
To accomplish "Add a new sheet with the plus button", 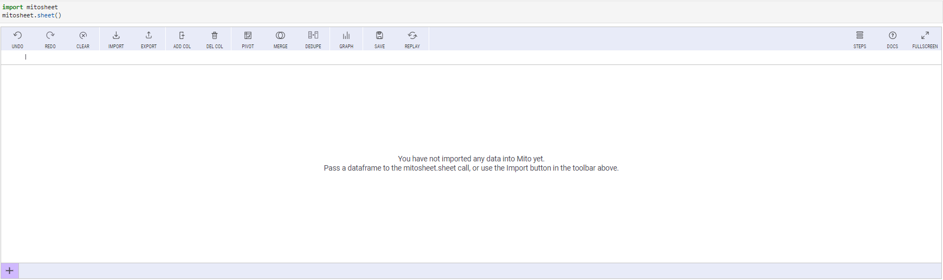I will pyautogui.click(x=10, y=271).
